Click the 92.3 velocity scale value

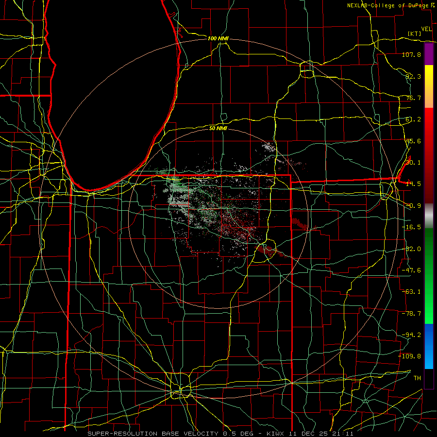(x=413, y=76)
